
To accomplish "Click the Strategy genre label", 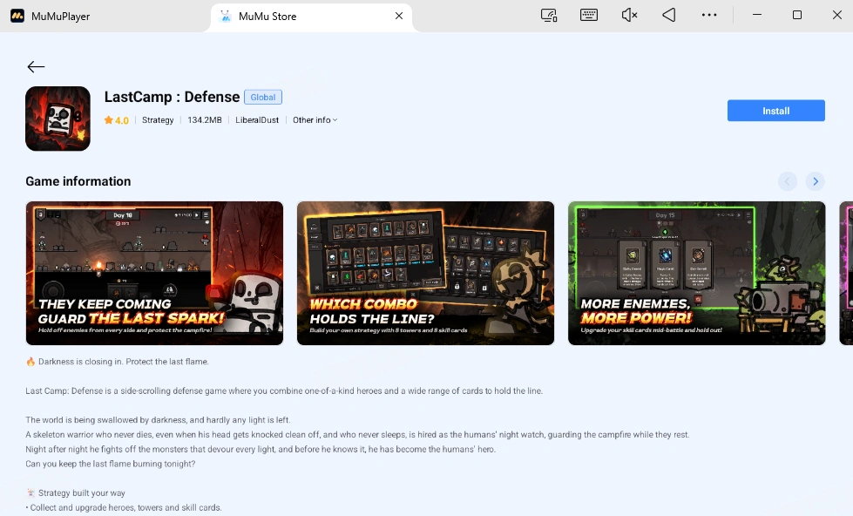I will click(158, 119).
